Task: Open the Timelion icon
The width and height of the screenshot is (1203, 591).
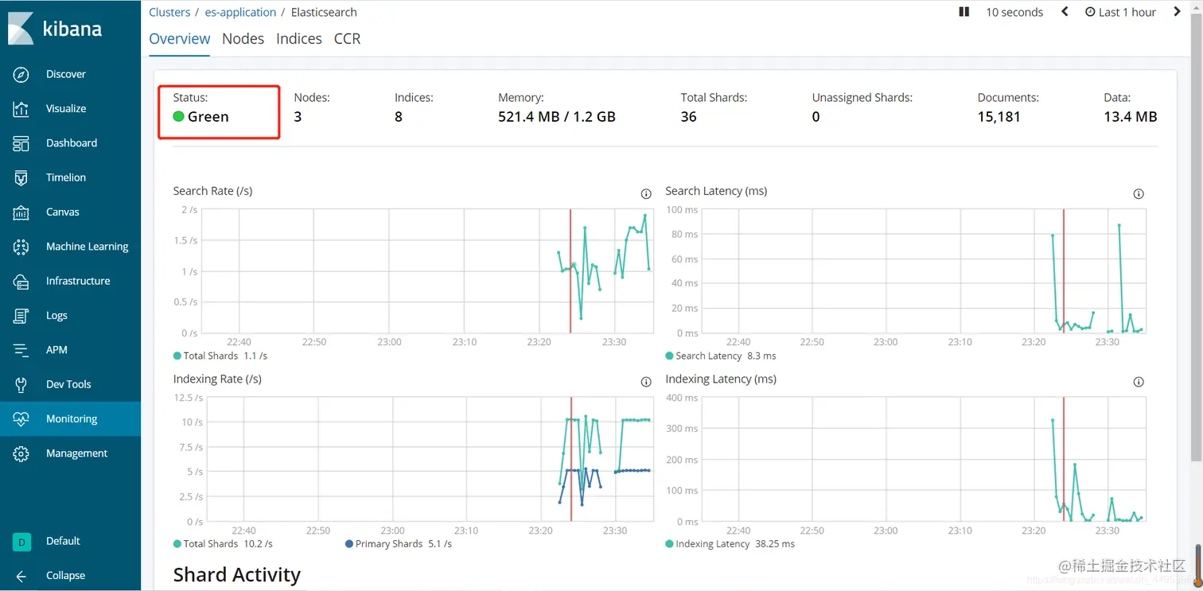Action: (x=21, y=177)
